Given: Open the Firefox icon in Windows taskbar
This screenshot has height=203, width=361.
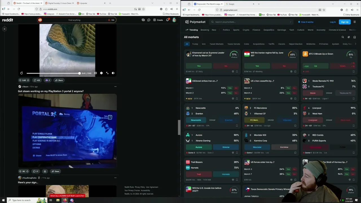Looking at the screenshot, I should [x=65, y=200].
